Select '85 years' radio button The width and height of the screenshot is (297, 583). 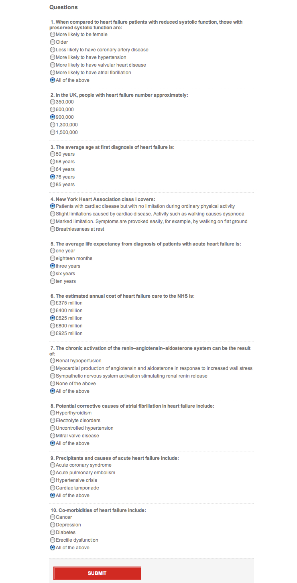[53, 185]
